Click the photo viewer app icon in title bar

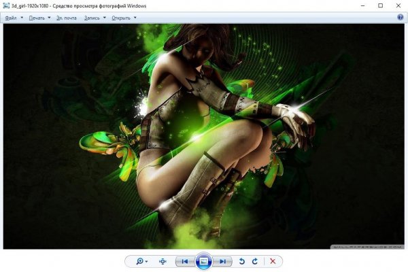6,5
